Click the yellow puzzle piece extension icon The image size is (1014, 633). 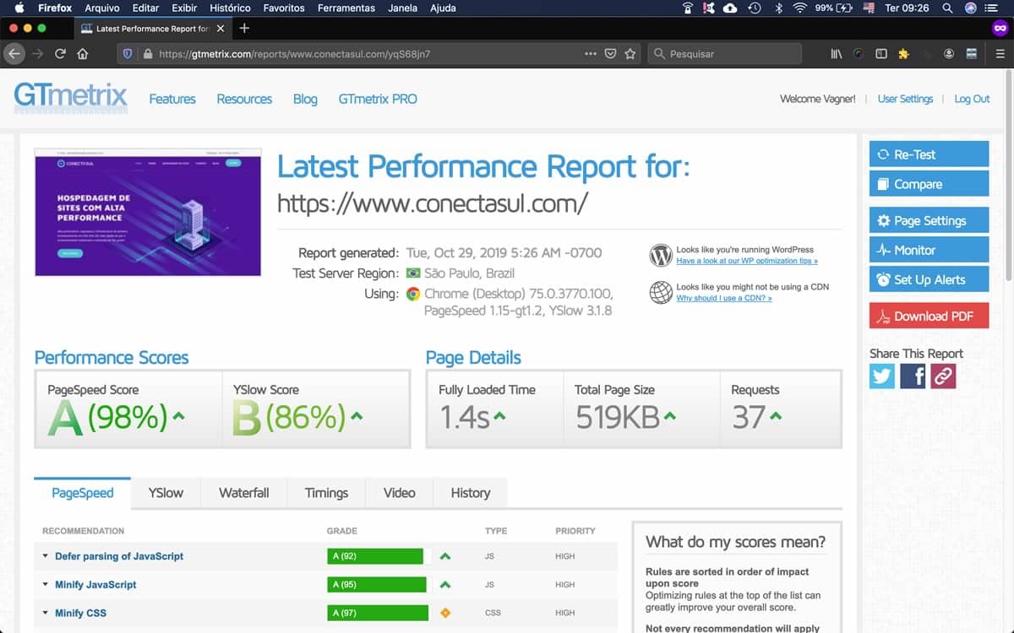[x=903, y=53]
